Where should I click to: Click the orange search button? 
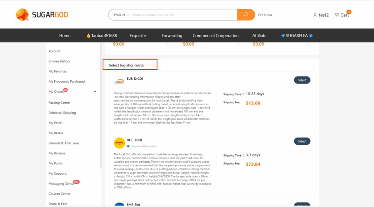[x=246, y=15]
